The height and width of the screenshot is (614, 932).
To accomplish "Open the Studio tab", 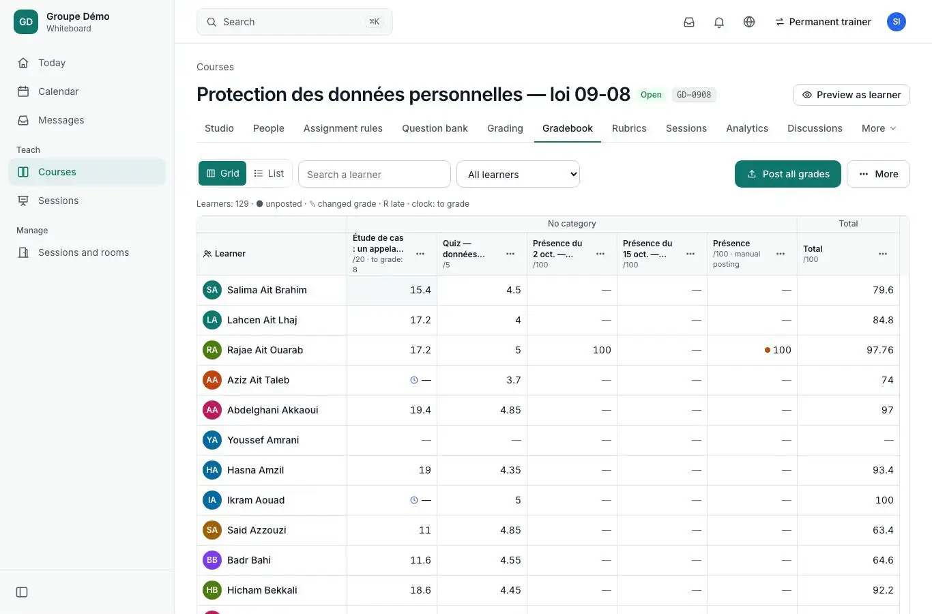I will pos(219,128).
